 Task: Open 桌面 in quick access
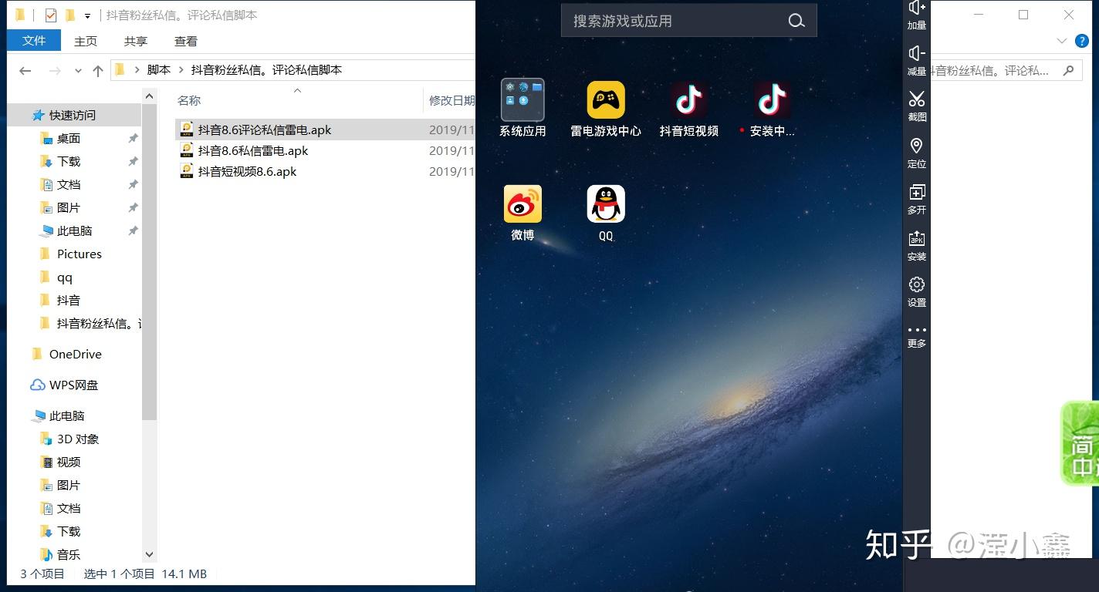pyautogui.click(x=69, y=138)
